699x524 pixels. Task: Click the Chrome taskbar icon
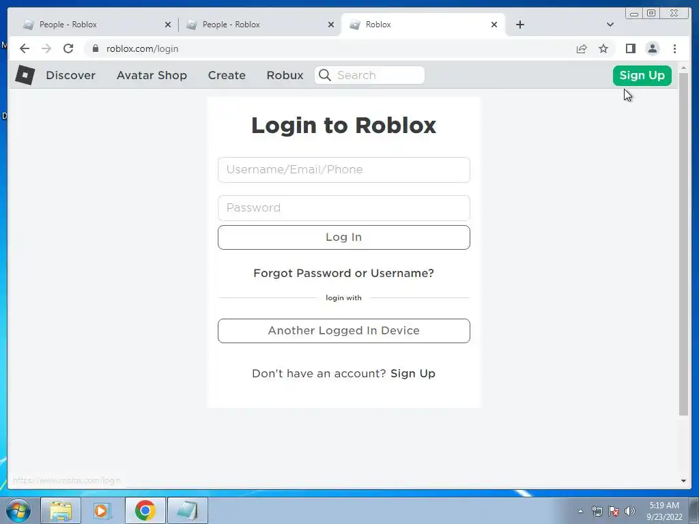(145, 510)
